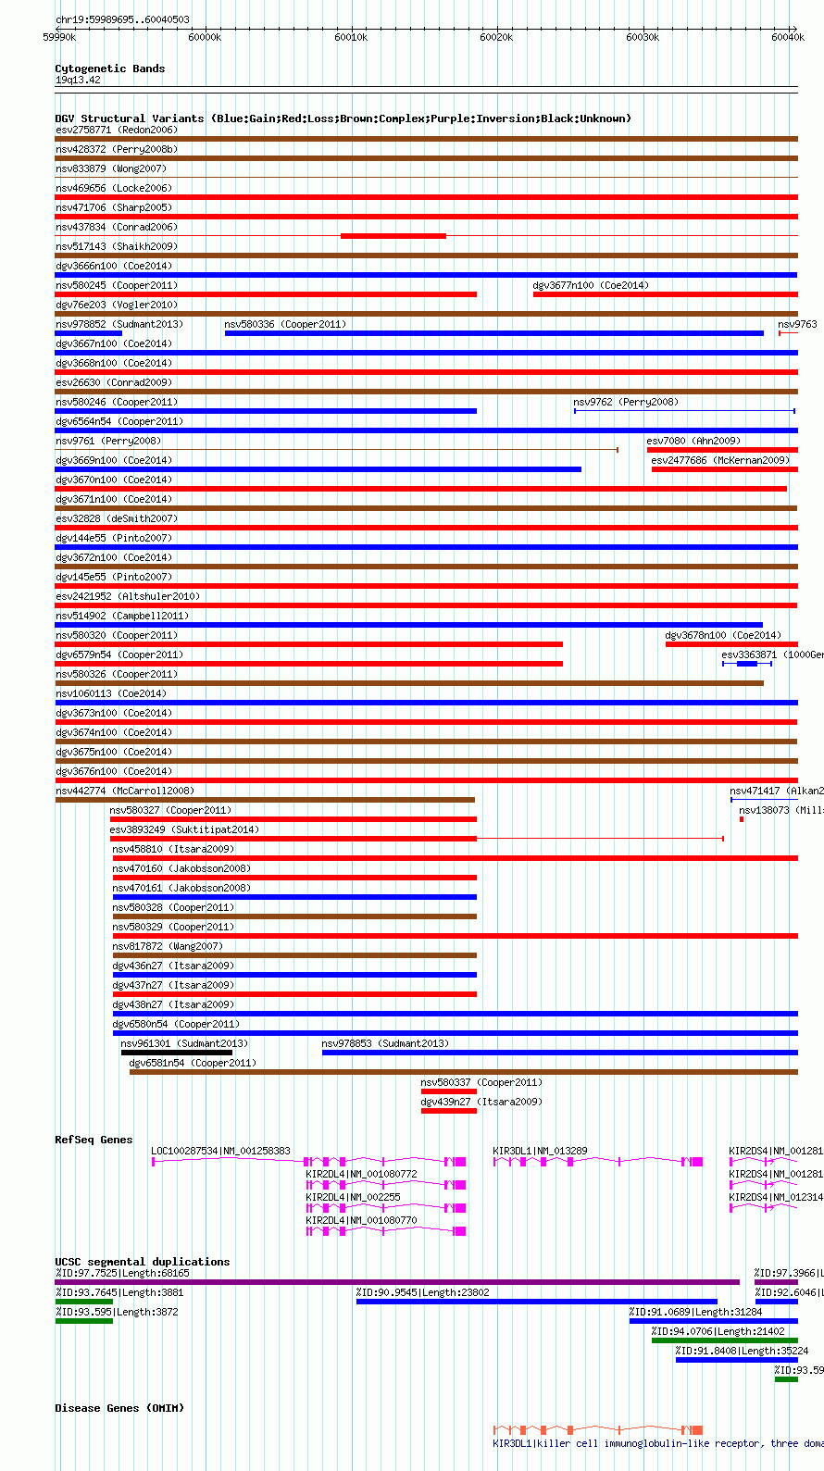This screenshot has height=1471, width=824.
Task: Click esv2477686 (McKernan2009) label
Action: pos(720,460)
